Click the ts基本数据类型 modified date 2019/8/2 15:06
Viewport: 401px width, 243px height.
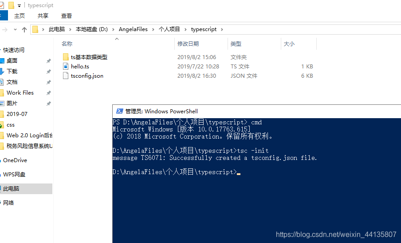point(197,57)
